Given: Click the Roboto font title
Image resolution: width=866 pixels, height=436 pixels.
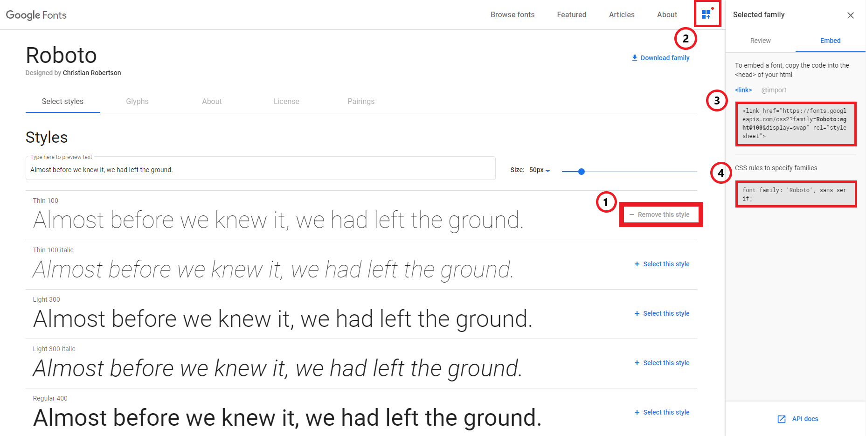Looking at the screenshot, I should coord(61,55).
